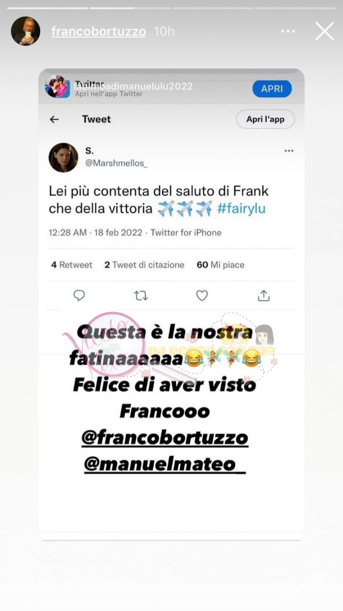This screenshot has height=611, width=343.
Task: Tap the share icon under the tweet
Action: [x=264, y=295]
